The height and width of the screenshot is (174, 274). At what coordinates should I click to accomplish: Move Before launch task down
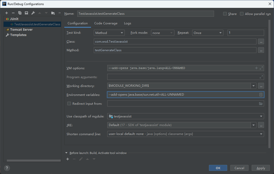(x=94, y=159)
